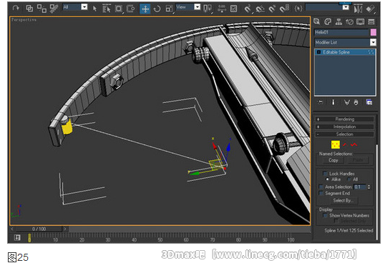Select the Spline sub-object level icon
385x268 pixels.
pos(354,144)
